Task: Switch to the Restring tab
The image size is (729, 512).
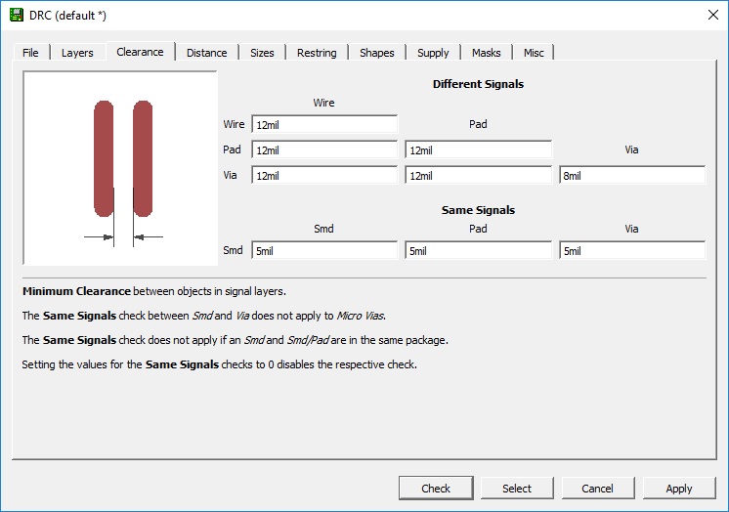Action: click(317, 53)
